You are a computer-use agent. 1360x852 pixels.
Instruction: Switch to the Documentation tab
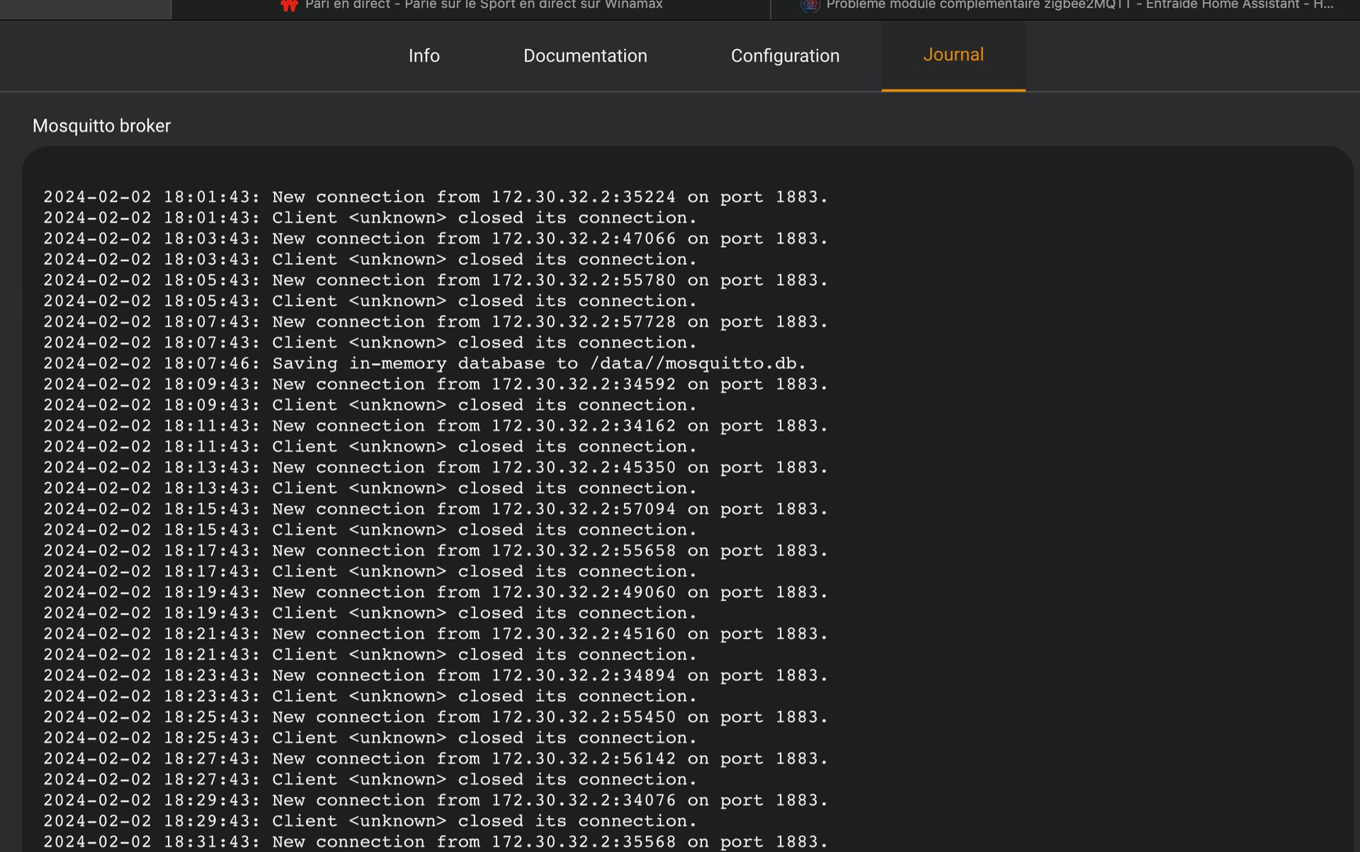584,55
